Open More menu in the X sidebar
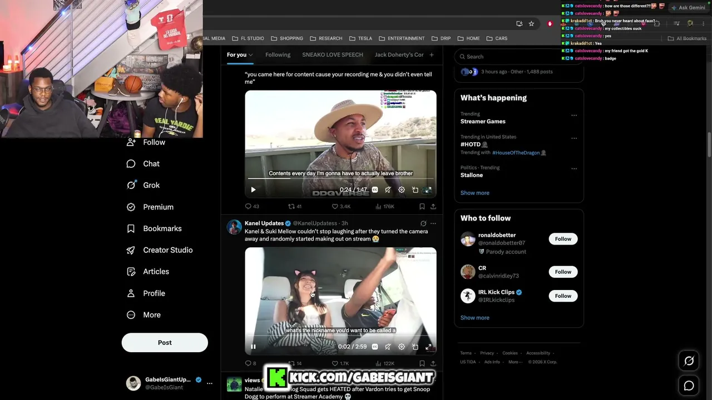The width and height of the screenshot is (712, 400). 144,315
